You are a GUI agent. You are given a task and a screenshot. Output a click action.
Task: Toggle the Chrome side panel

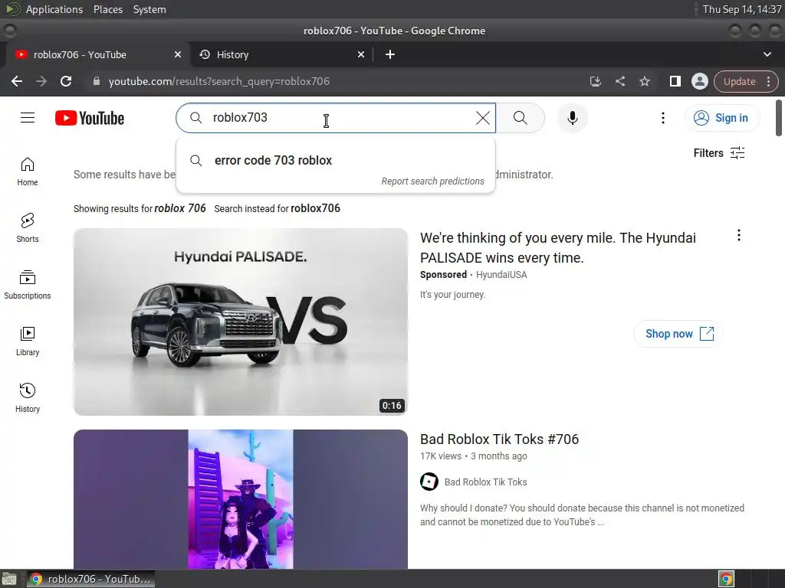click(675, 81)
